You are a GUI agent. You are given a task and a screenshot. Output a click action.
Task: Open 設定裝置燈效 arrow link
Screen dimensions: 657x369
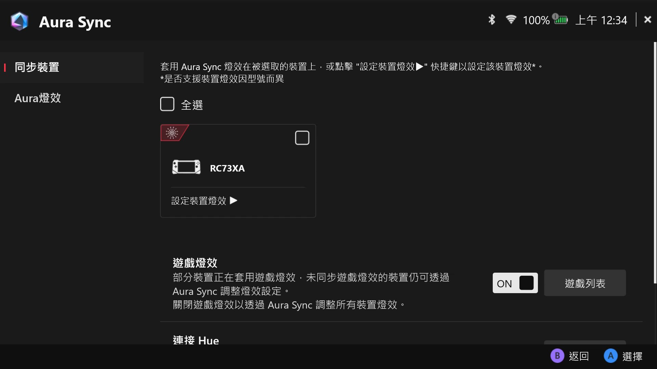(x=204, y=201)
